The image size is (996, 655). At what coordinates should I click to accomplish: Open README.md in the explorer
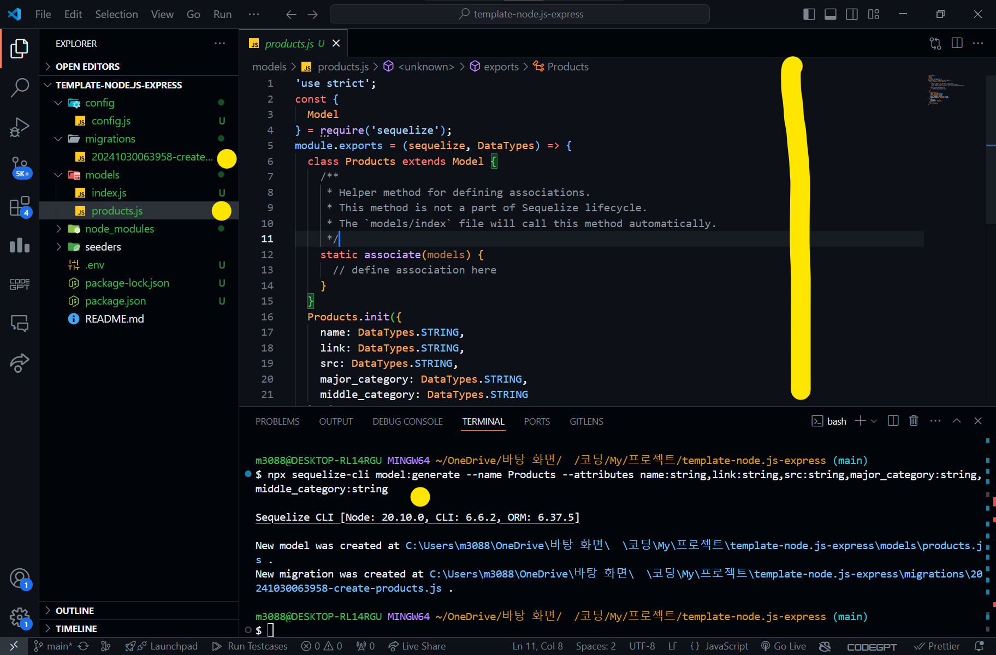[x=139, y=319]
